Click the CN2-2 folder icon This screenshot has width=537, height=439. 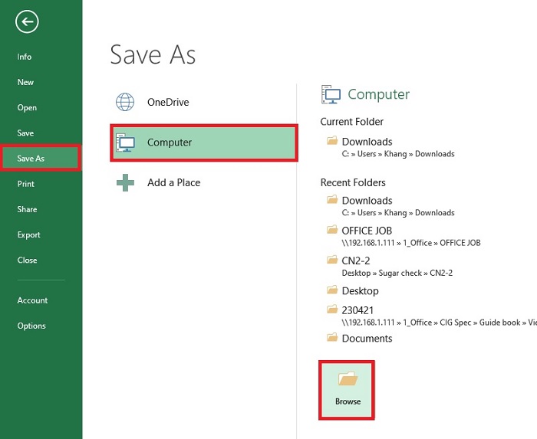coord(332,260)
